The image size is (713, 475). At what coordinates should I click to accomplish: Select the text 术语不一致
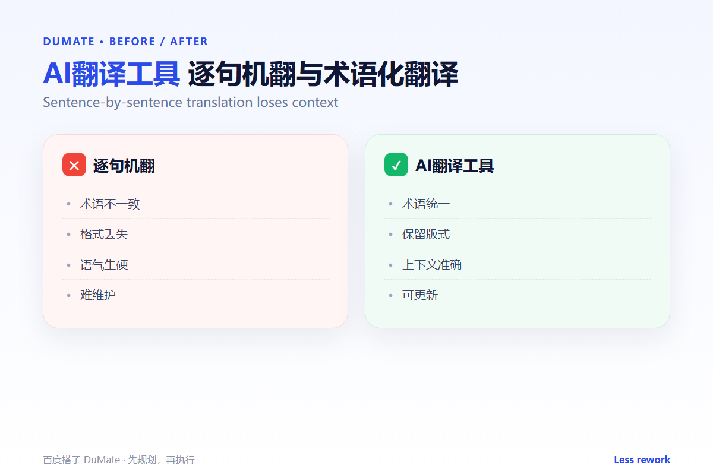point(110,204)
